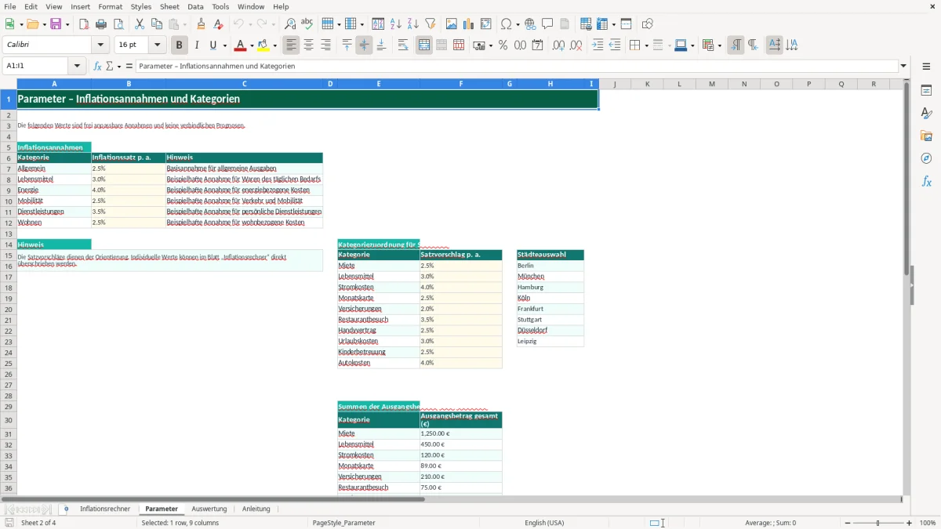Switch to Anleitung sheet tab
This screenshot has width=941, height=529.
pyautogui.click(x=256, y=509)
